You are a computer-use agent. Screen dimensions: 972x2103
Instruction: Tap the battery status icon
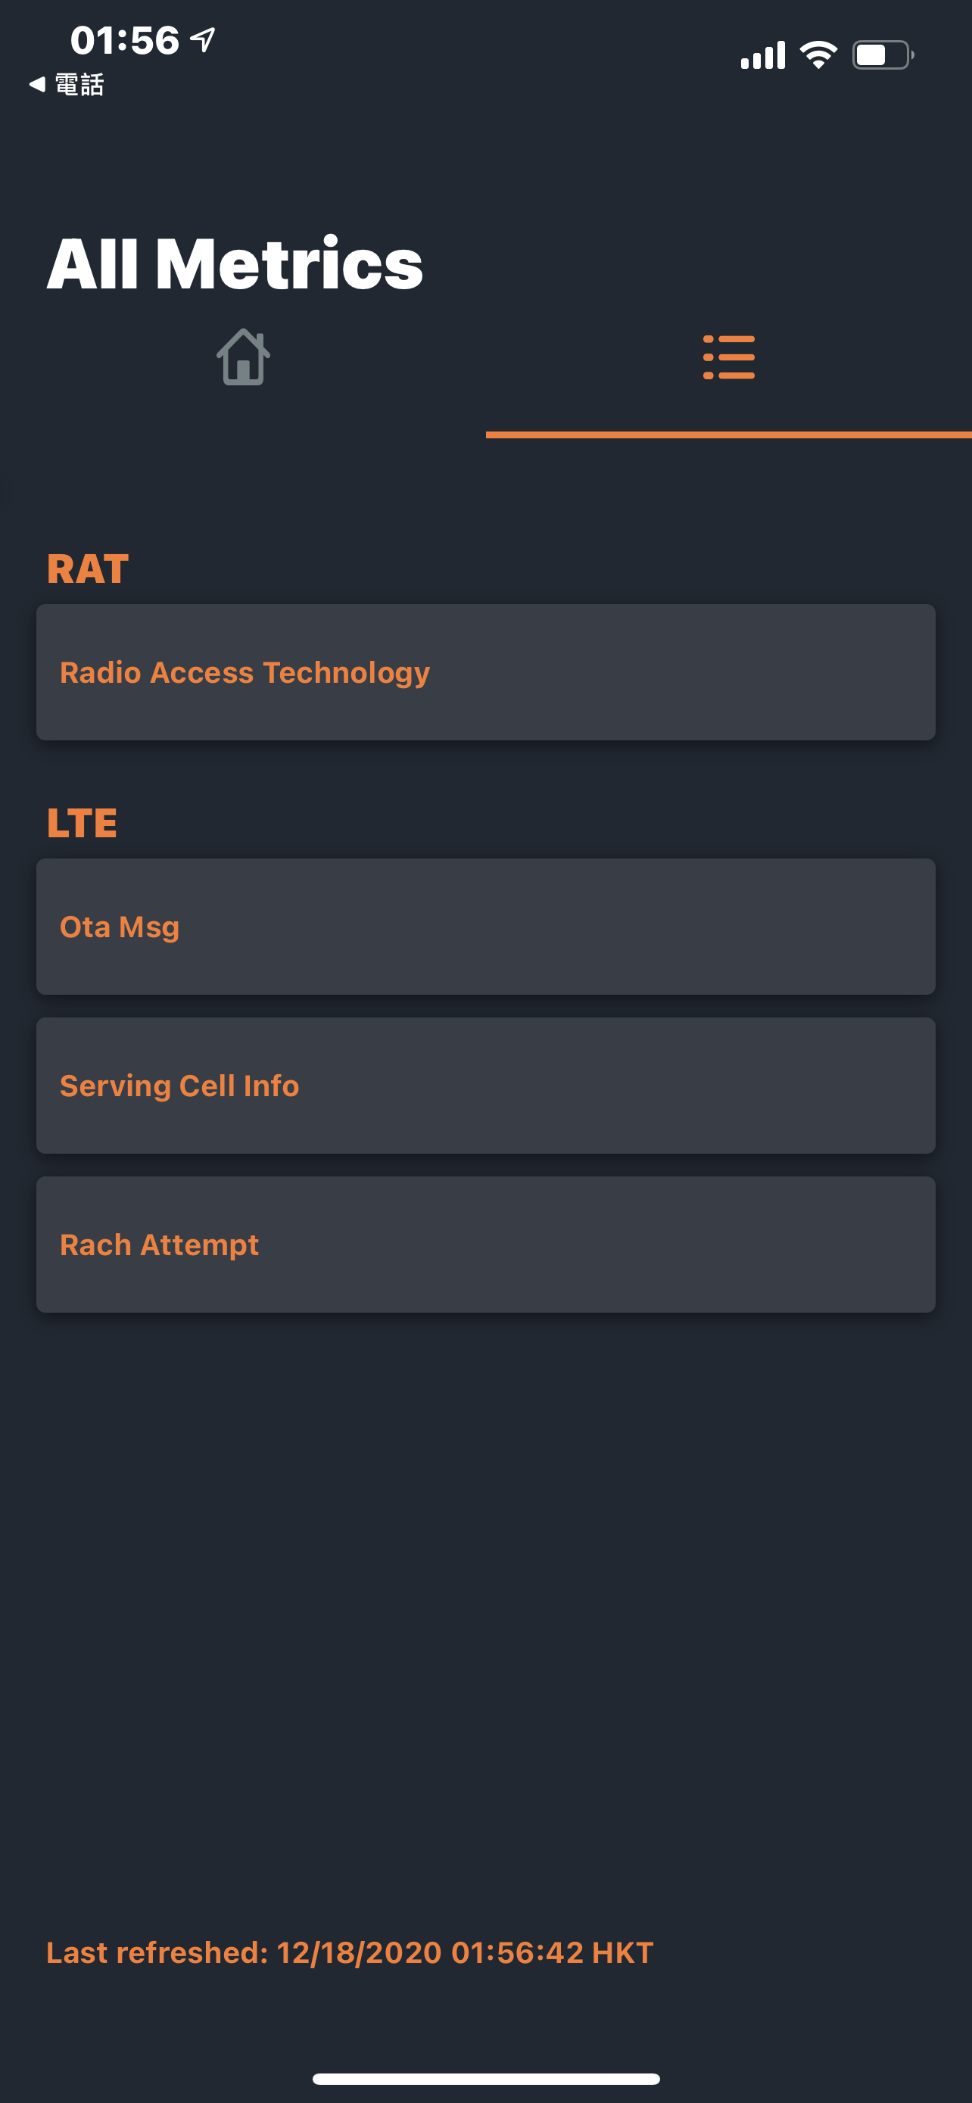(x=883, y=55)
